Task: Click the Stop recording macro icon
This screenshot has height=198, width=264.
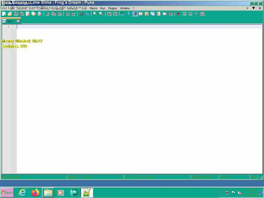Action: point(184,14)
